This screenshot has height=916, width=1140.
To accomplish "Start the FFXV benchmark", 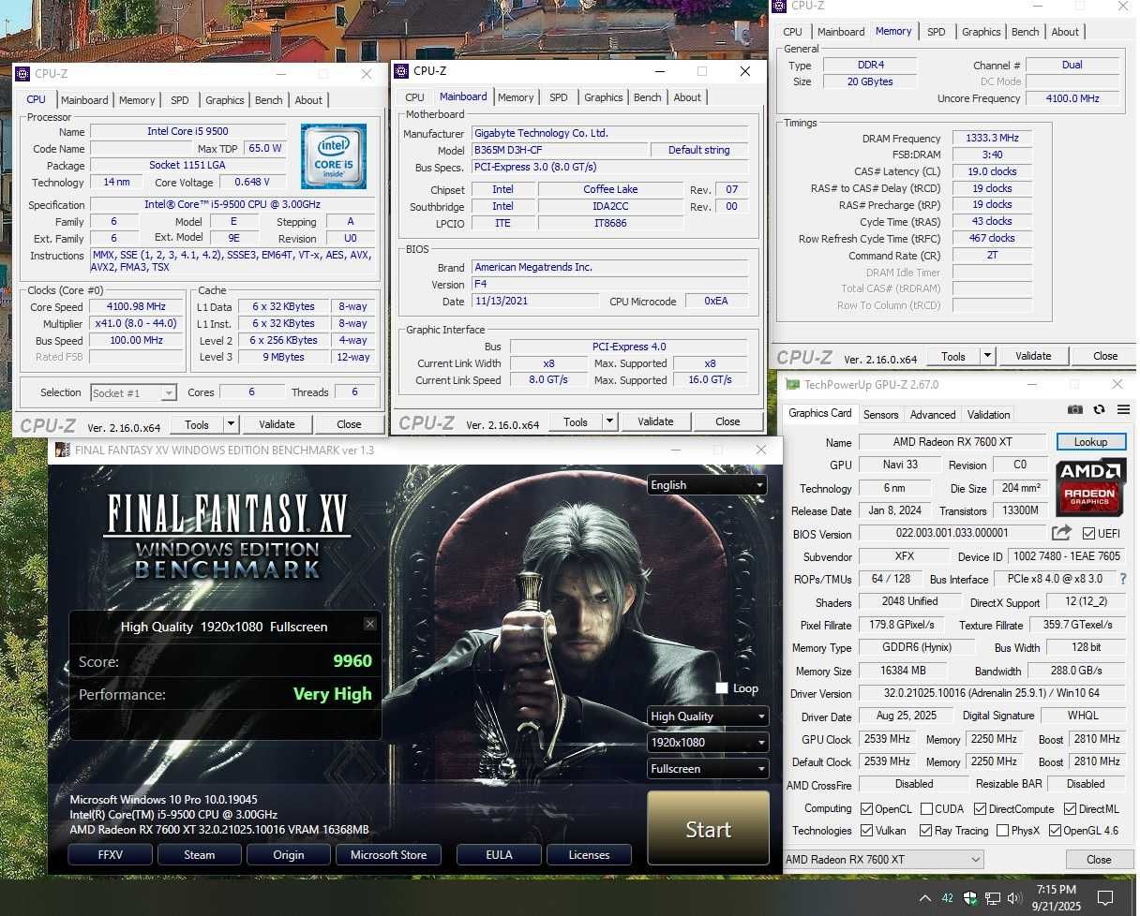I will click(708, 829).
